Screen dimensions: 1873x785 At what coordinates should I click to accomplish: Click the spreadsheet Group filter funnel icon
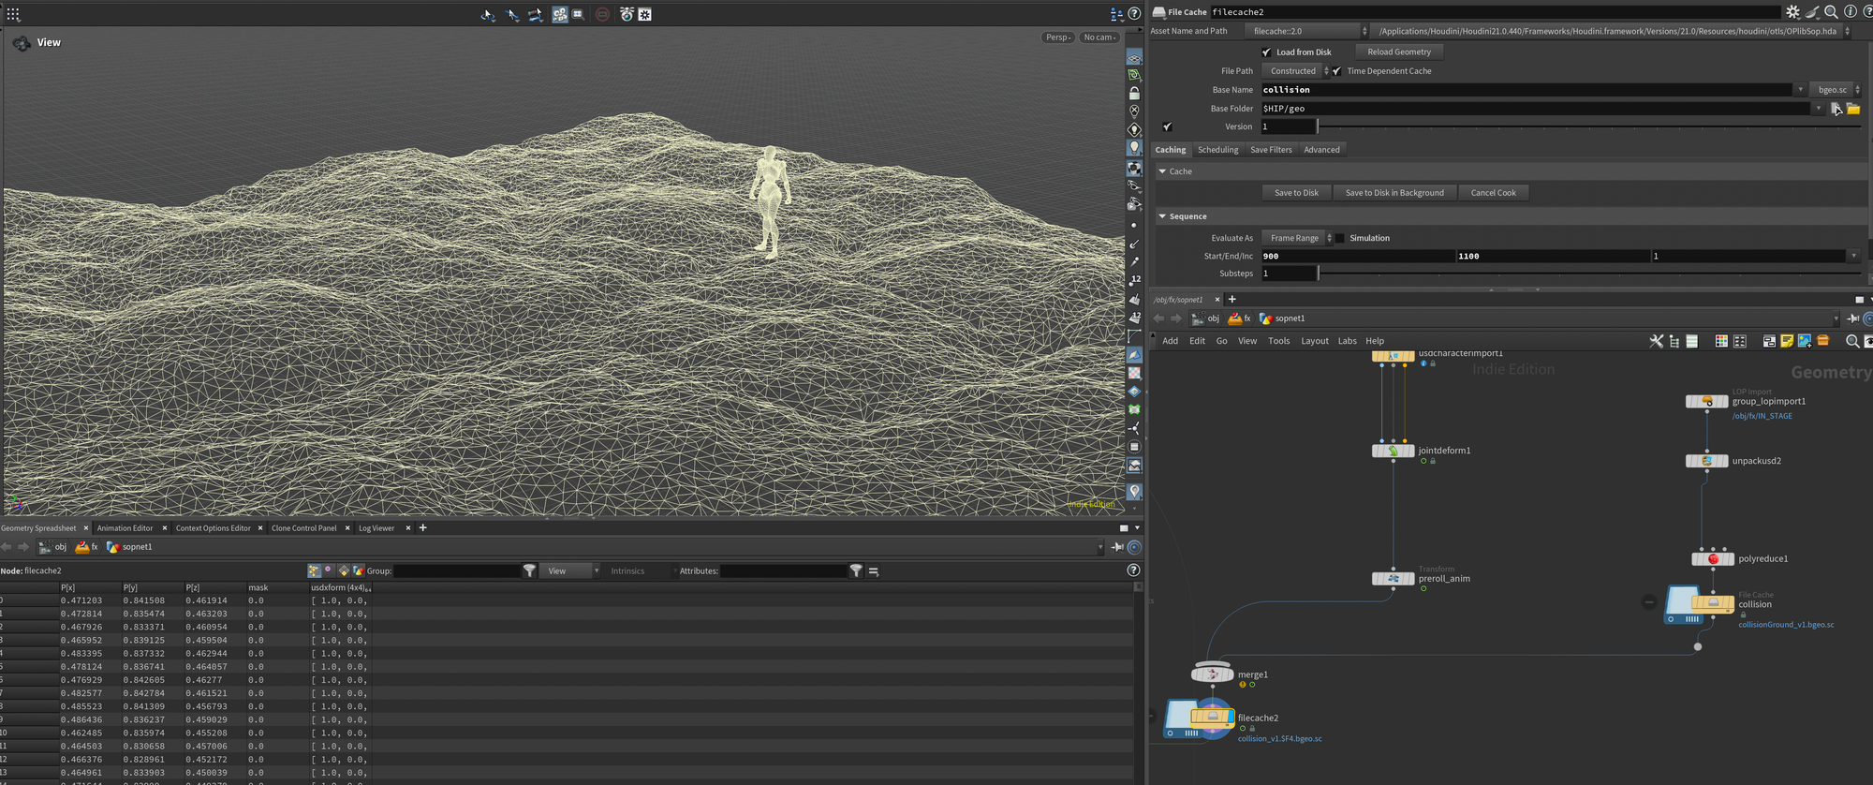[529, 570]
